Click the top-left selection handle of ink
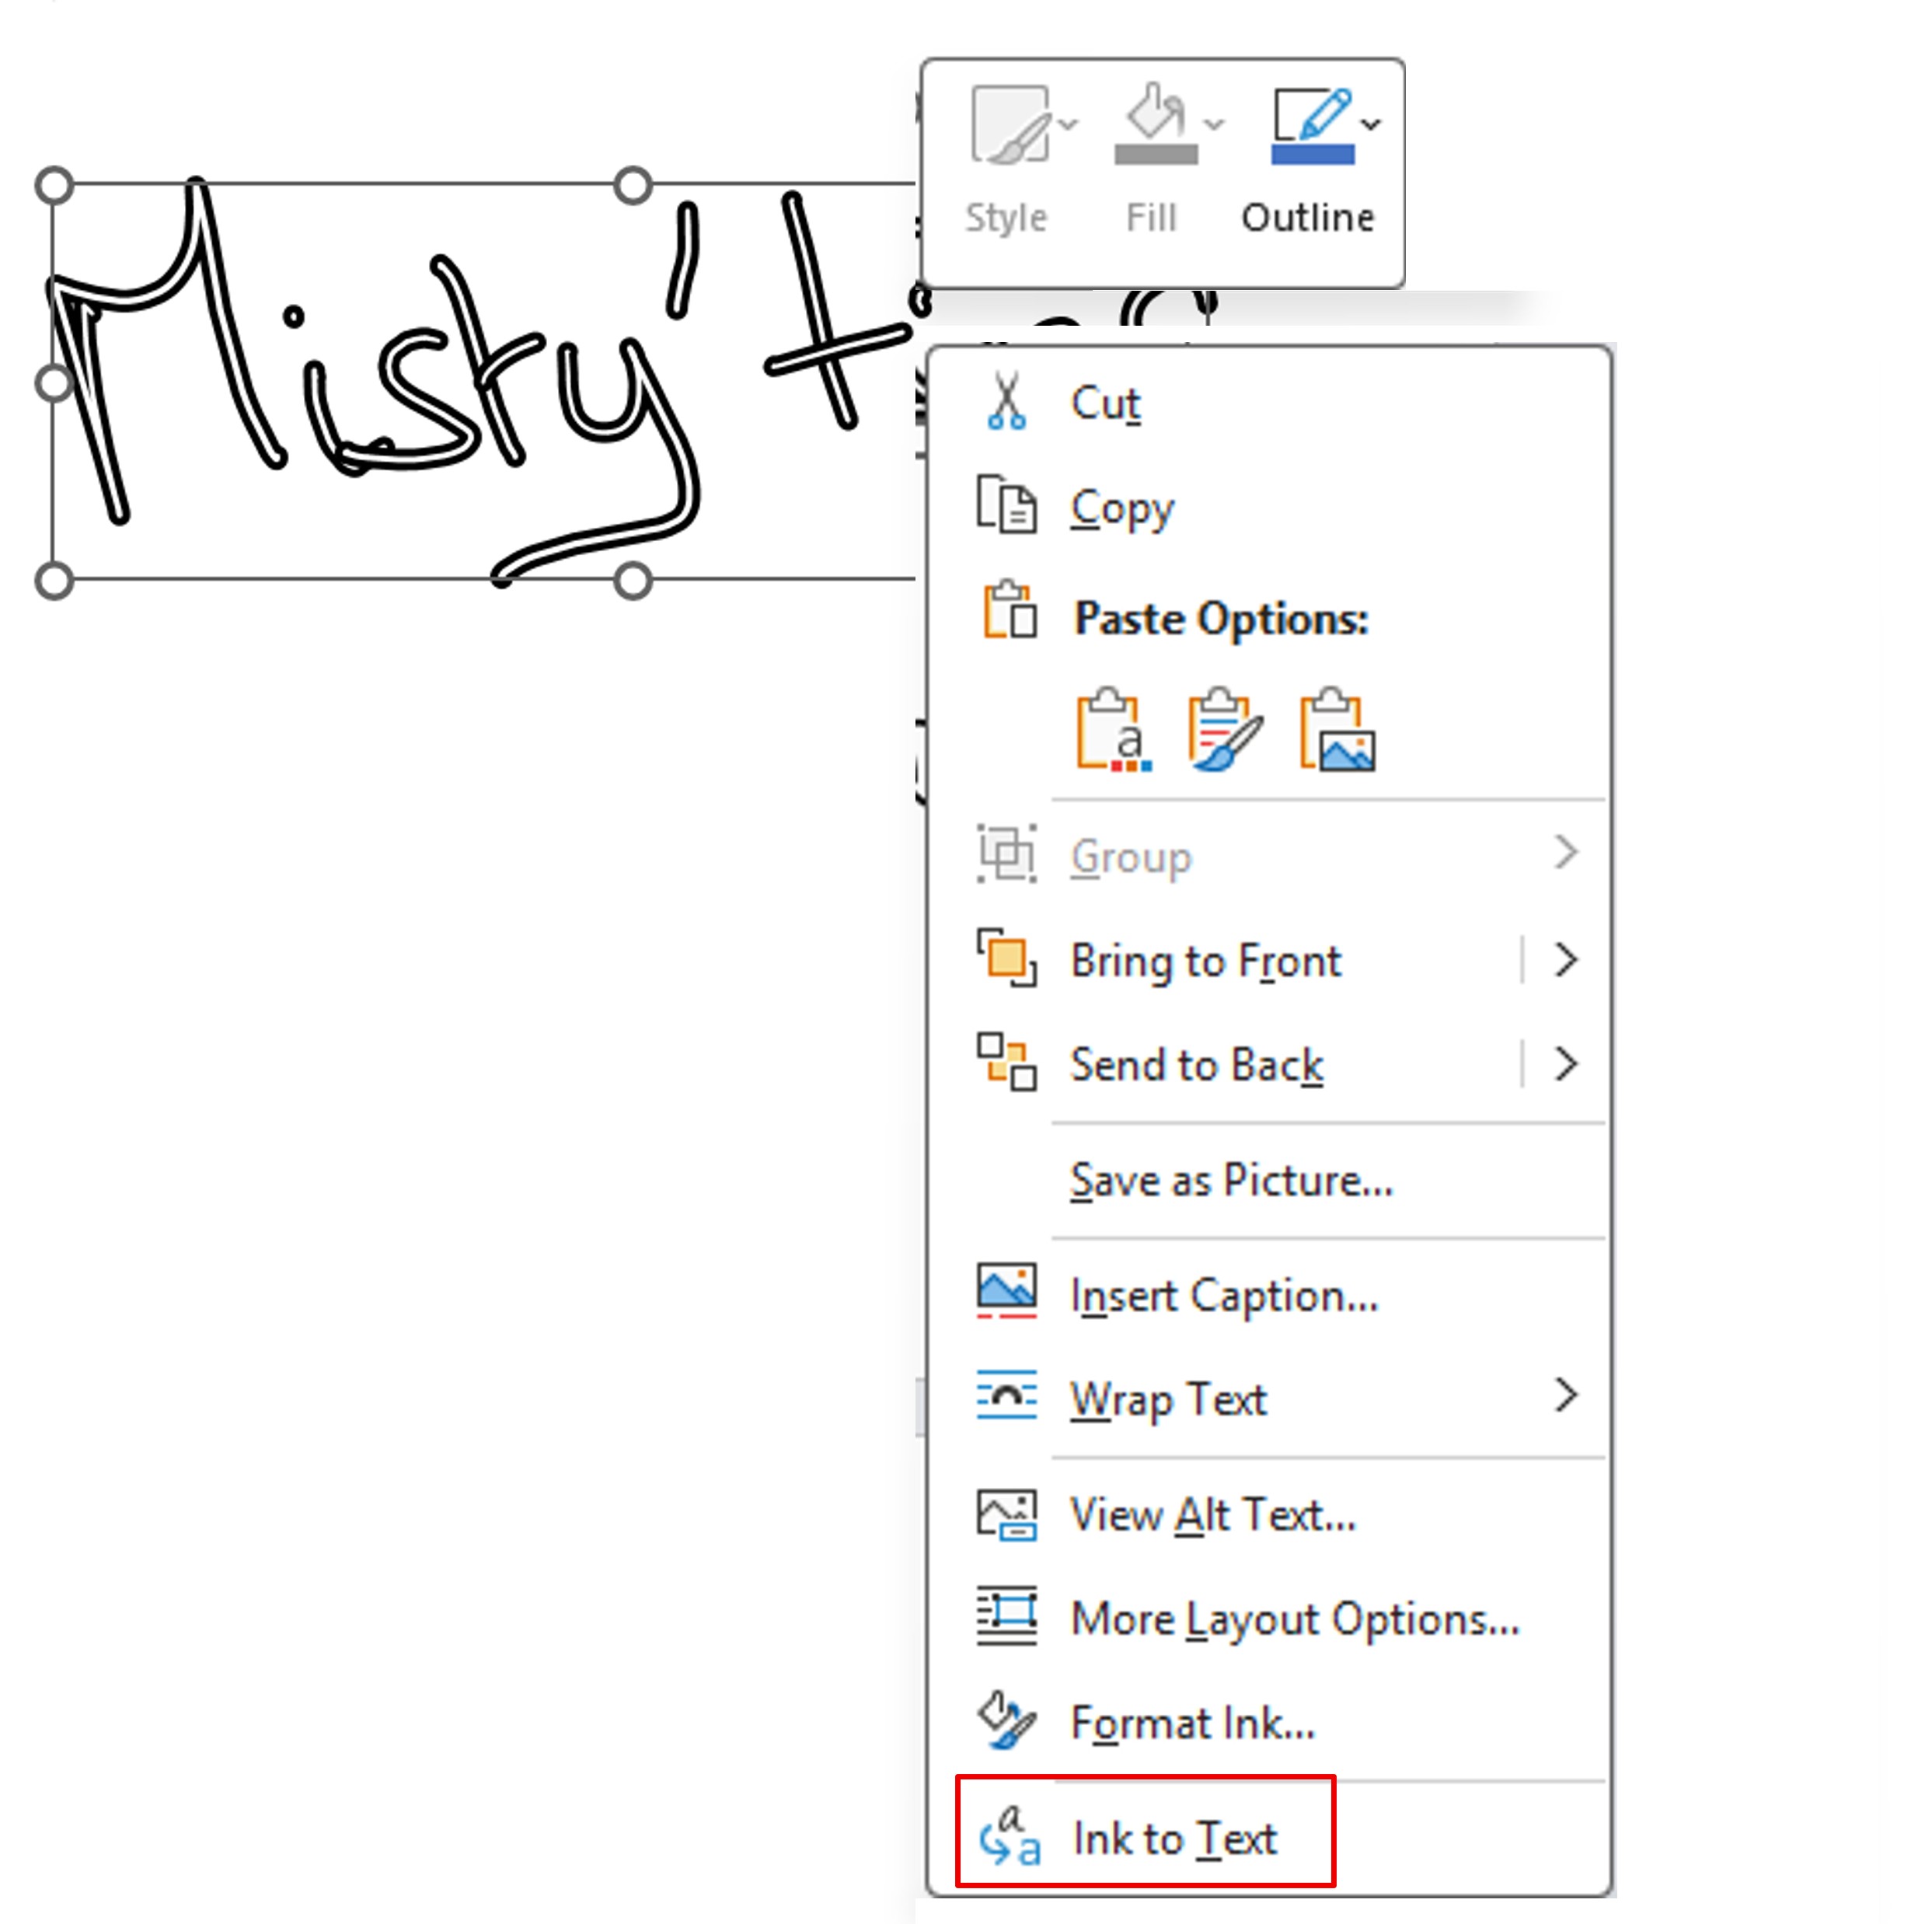Viewport: 1932px width, 1924px height. pyautogui.click(x=53, y=185)
